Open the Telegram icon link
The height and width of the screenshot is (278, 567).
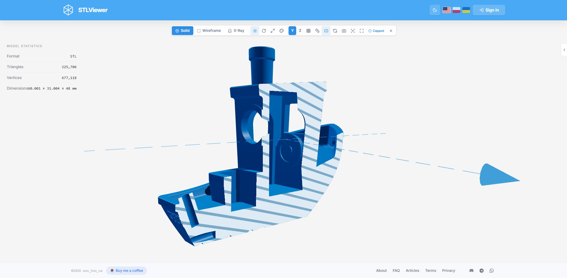tap(482, 271)
